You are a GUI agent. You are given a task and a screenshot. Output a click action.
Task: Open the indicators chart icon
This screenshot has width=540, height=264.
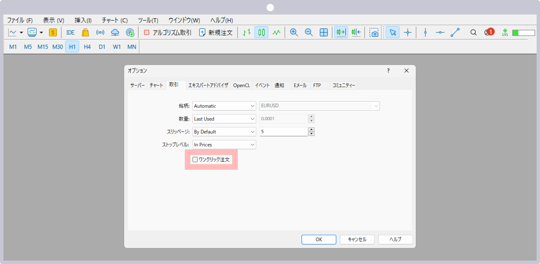(32, 33)
